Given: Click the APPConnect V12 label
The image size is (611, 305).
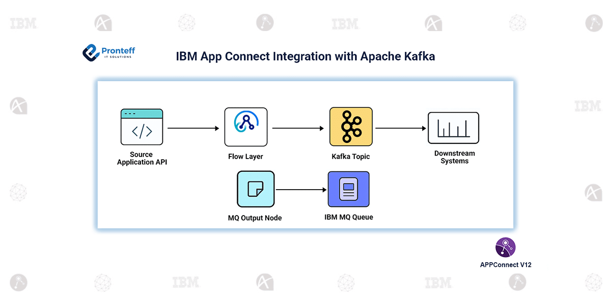Looking at the screenshot, I should (x=505, y=264).
